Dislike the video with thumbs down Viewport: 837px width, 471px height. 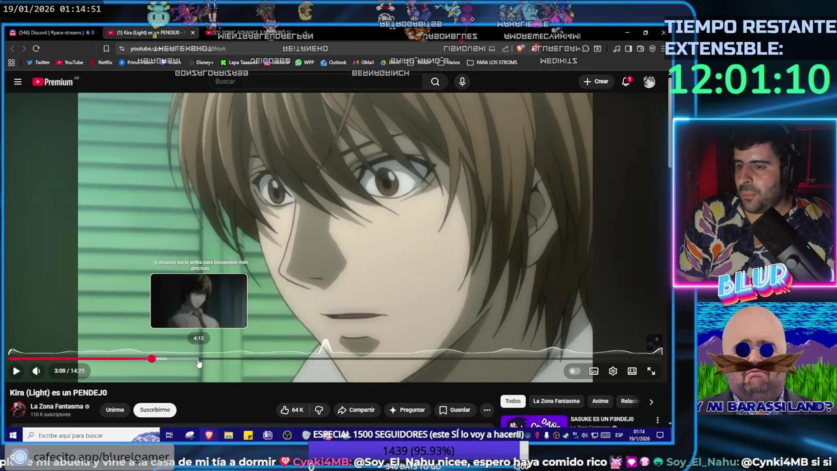coord(319,410)
